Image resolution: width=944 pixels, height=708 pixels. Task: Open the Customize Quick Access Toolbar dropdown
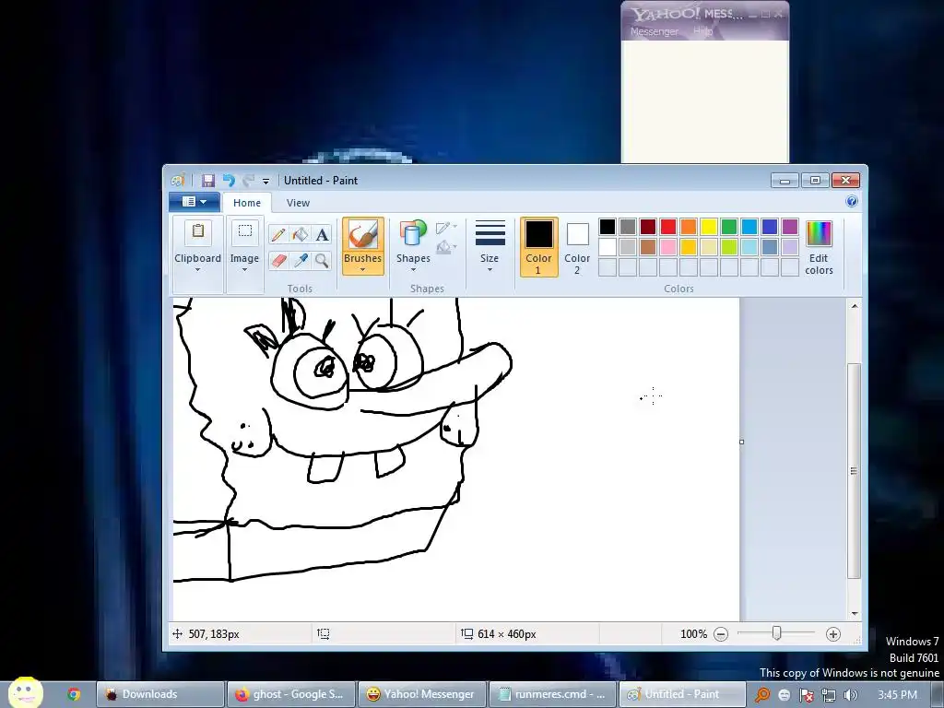pos(265,182)
